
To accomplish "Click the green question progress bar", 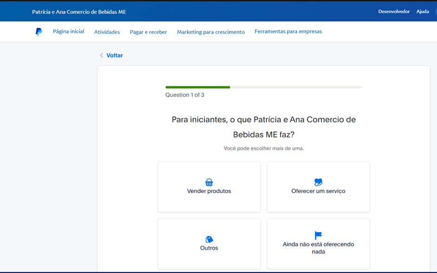I will [x=264, y=87].
